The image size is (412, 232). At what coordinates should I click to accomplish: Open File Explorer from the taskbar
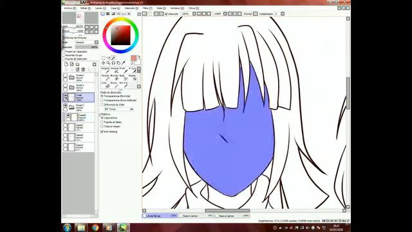tap(81, 227)
